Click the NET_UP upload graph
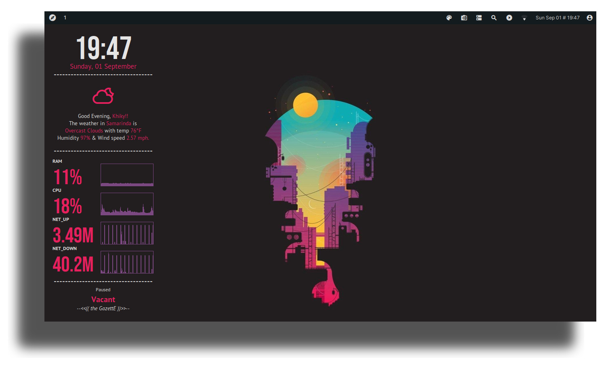 click(127, 233)
